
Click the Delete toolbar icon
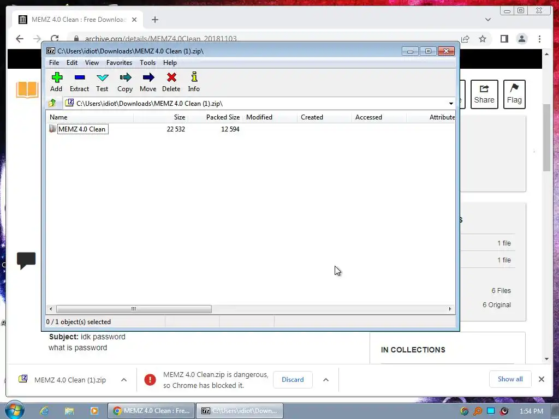tap(171, 82)
